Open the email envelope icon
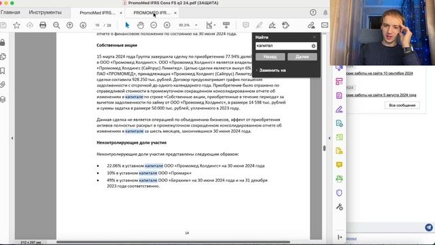The height and width of the screenshot is (245, 435). click(325, 25)
